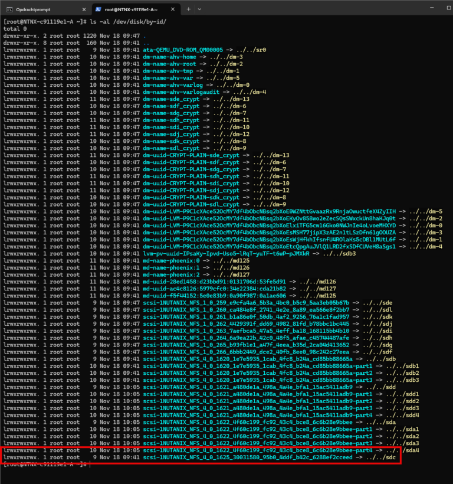Open a new terminal tab
The width and height of the screenshot is (453, 484).
188,9
